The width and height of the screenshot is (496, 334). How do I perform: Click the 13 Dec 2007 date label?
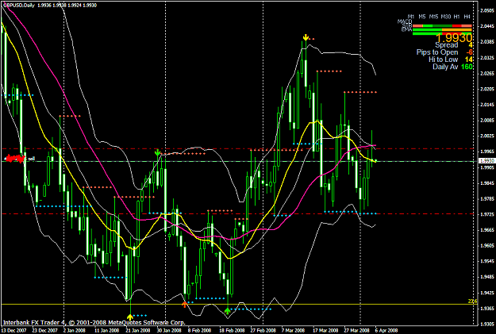(x=13, y=330)
